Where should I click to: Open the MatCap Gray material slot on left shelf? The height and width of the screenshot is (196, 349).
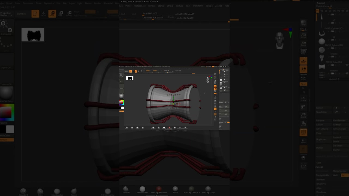(x=7, y=95)
